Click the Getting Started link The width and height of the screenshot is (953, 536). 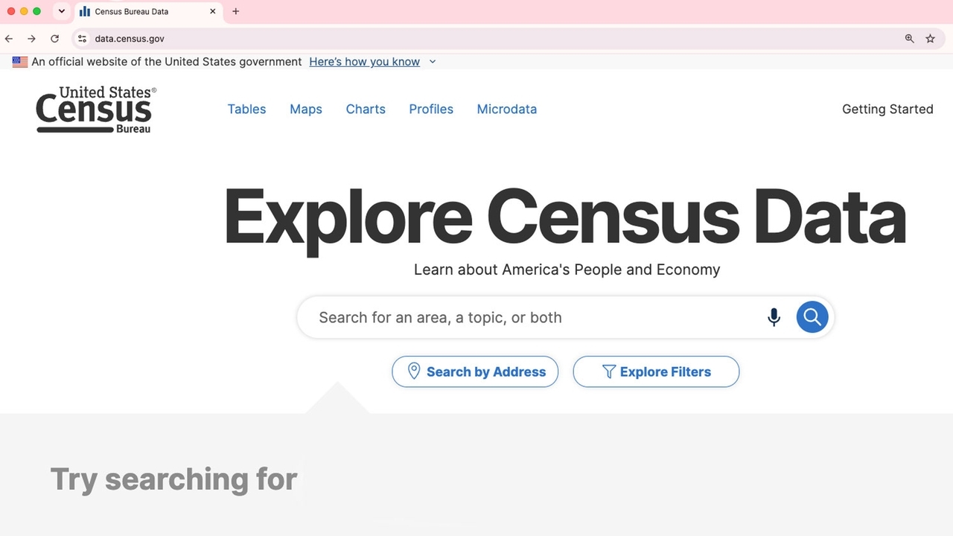(887, 109)
